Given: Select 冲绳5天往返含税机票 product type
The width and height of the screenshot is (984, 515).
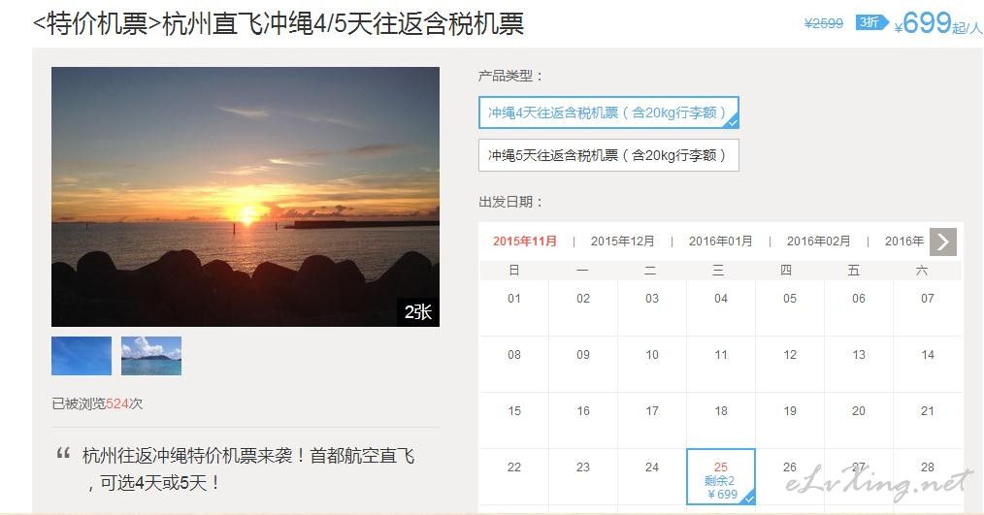Looking at the screenshot, I should coord(608,155).
